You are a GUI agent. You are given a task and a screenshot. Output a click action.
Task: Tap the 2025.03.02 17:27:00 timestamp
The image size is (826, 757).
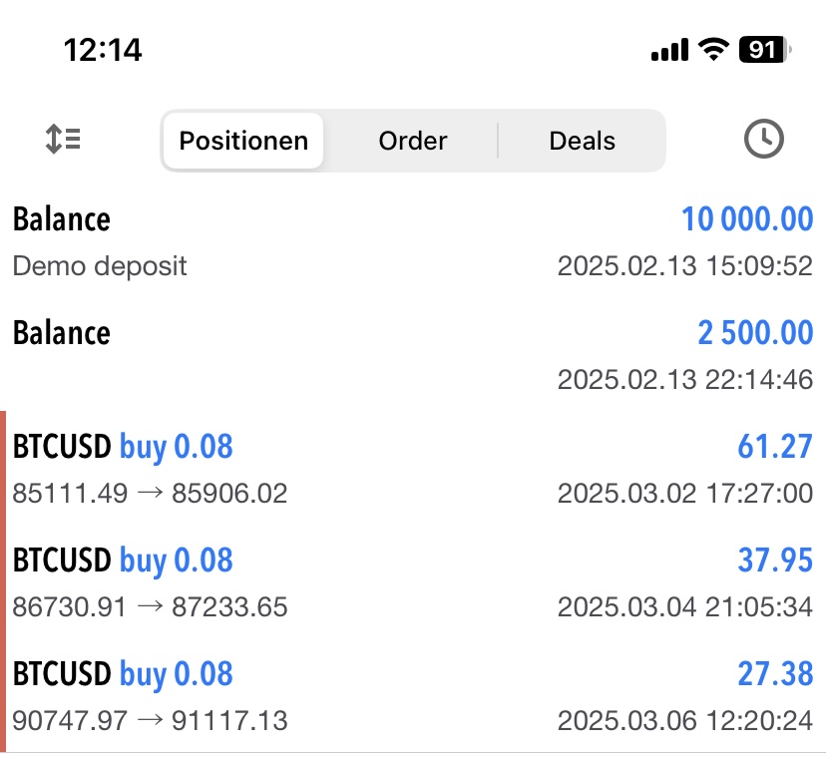point(684,493)
